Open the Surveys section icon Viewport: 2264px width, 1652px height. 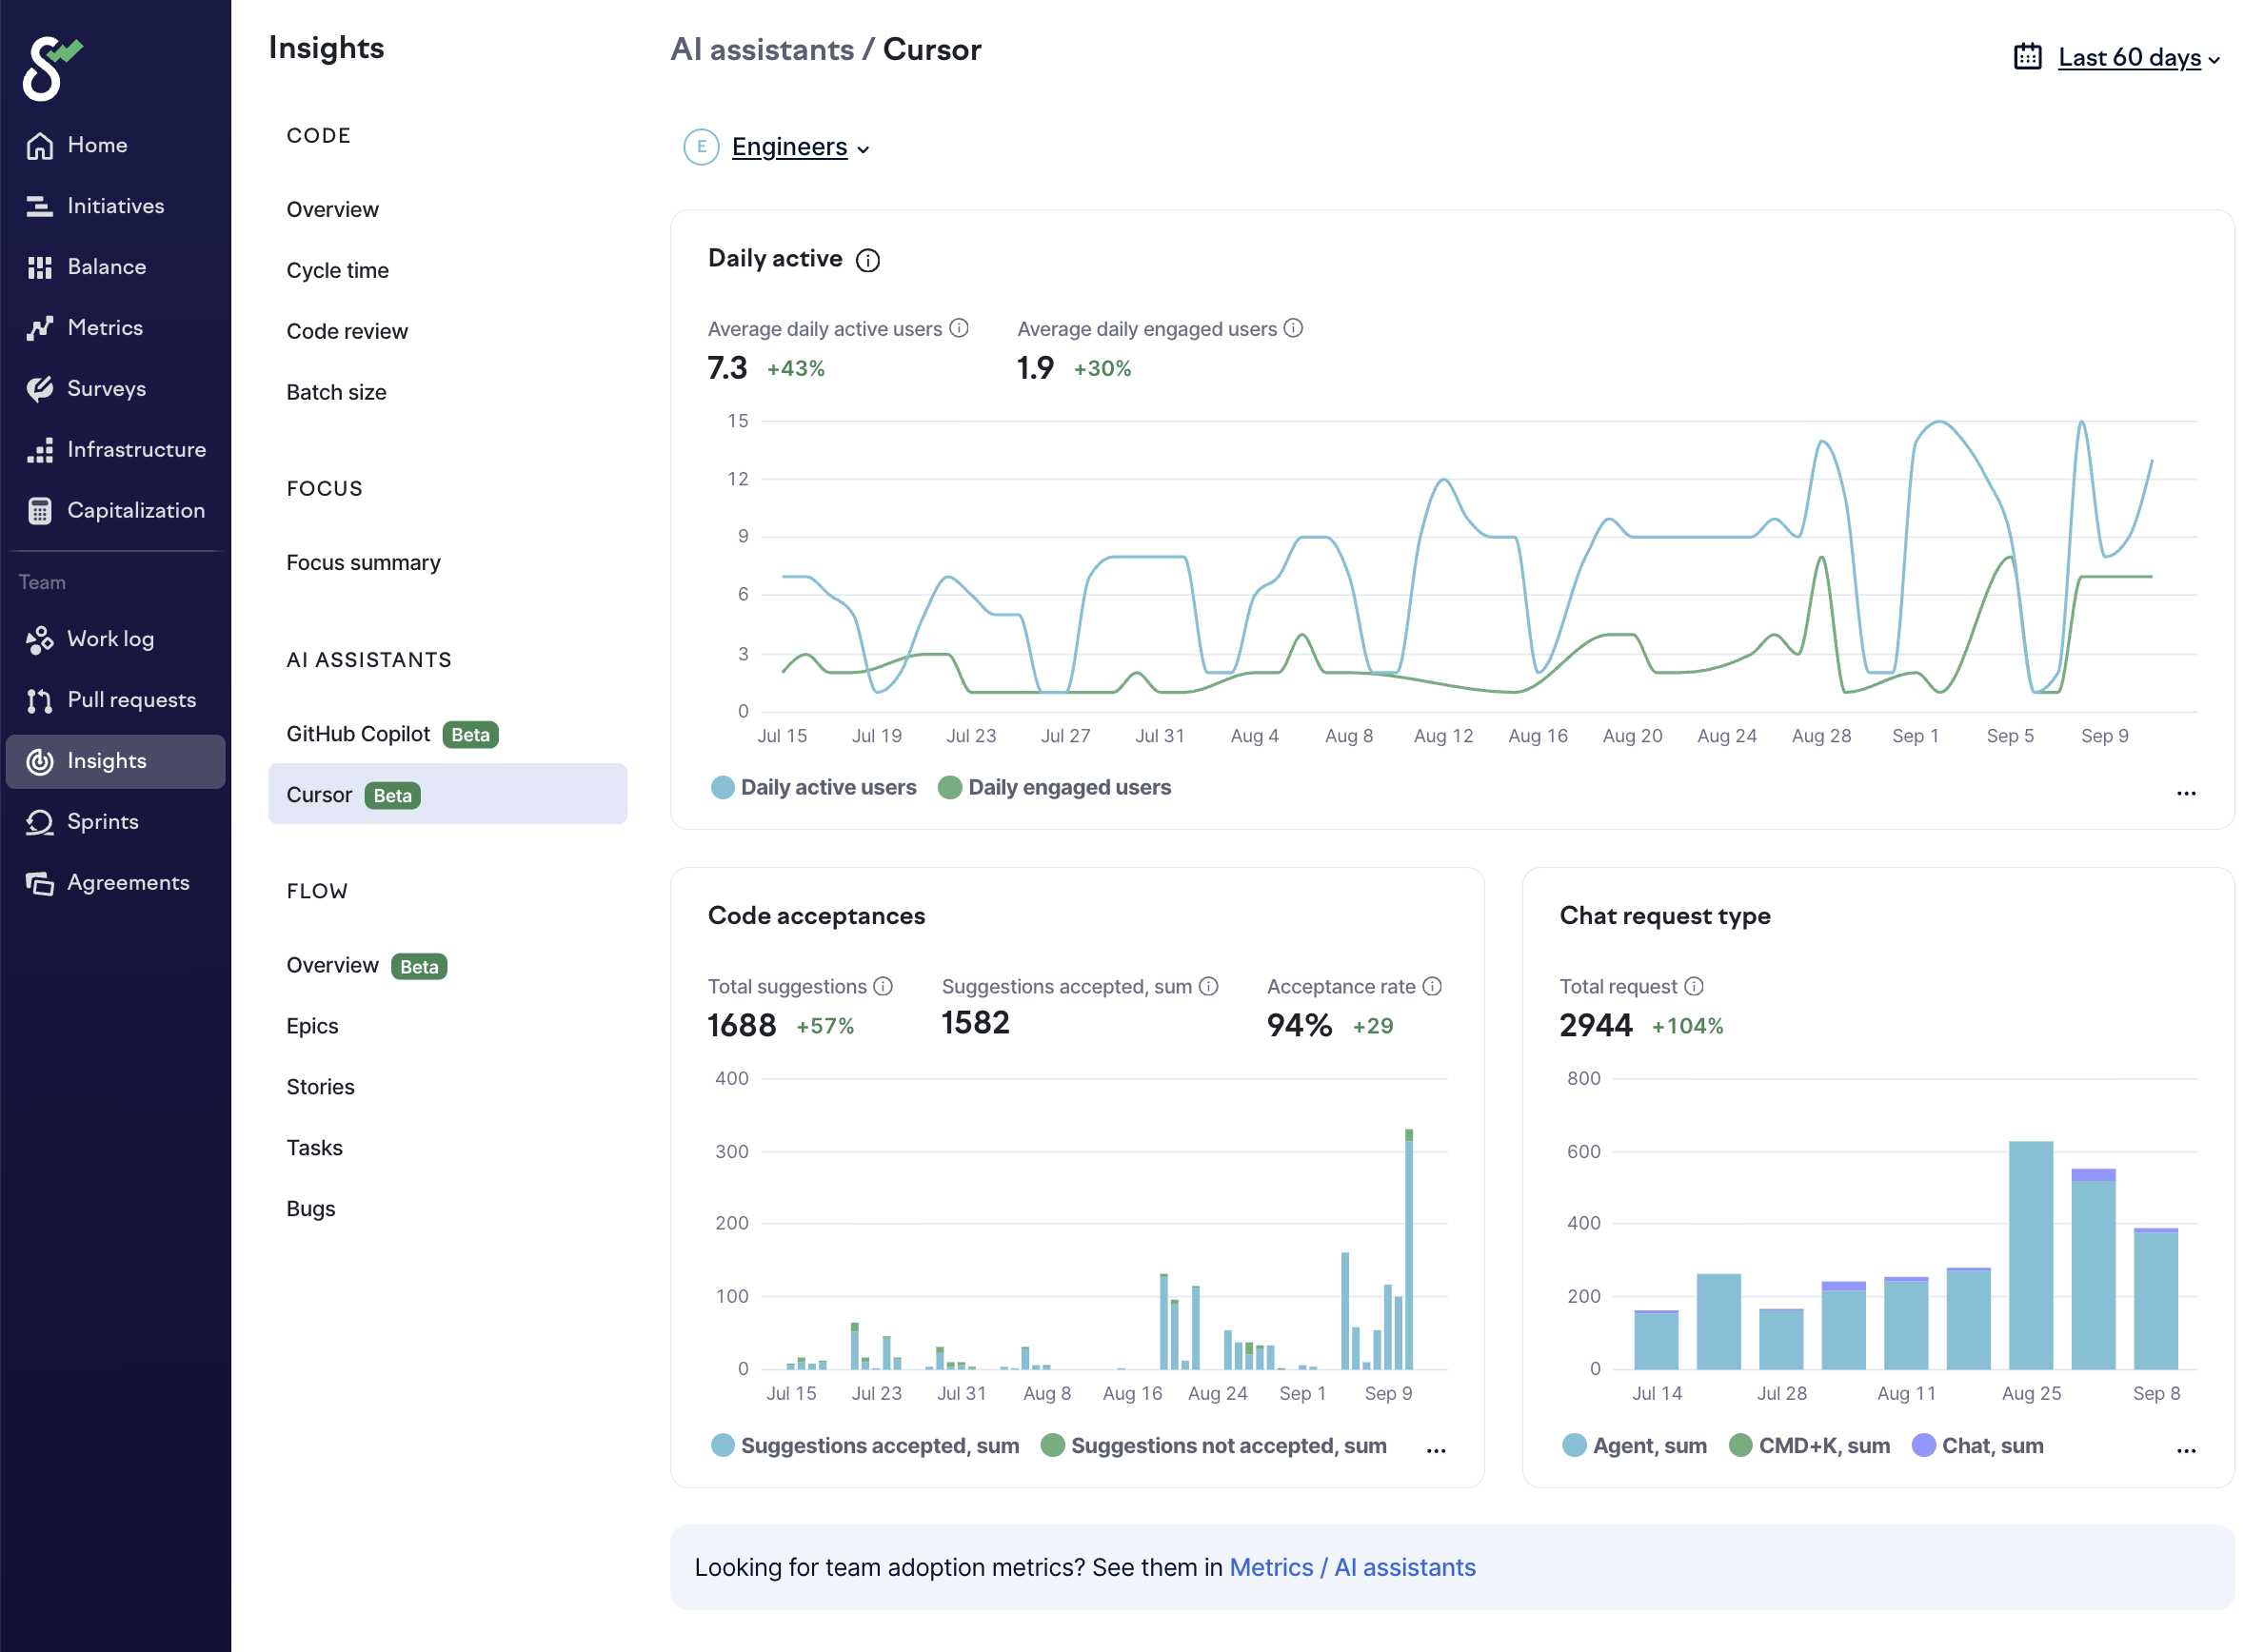40,389
